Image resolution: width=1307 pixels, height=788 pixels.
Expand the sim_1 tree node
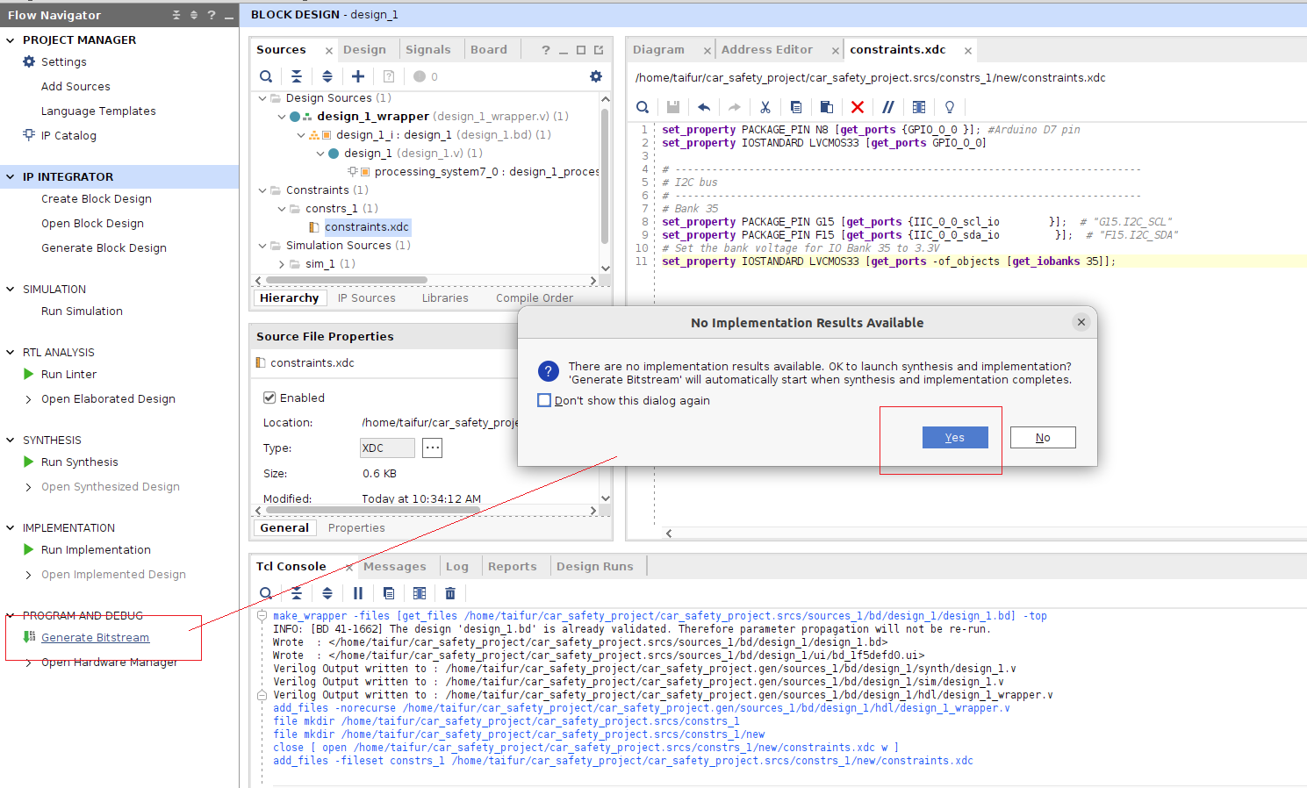tap(282, 264)
